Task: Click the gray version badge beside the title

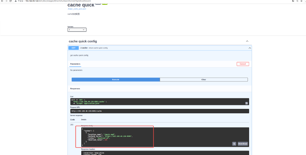Action: pos(98,3)
